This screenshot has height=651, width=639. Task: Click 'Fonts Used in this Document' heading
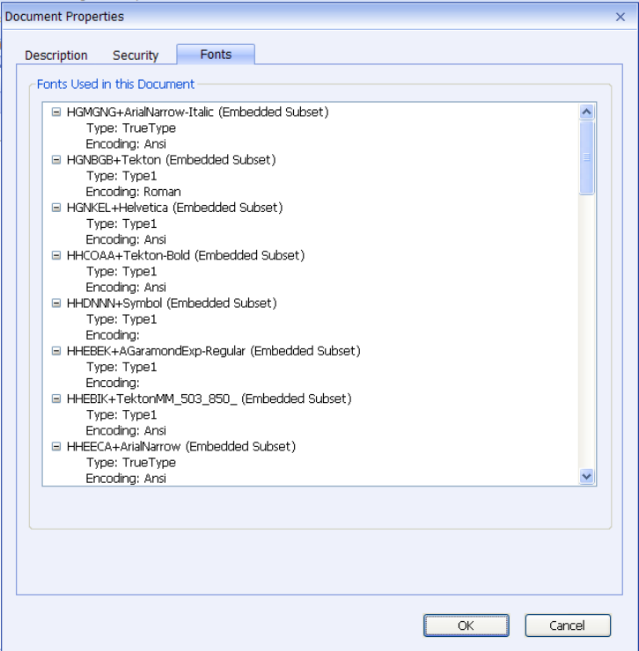(115, 84)
